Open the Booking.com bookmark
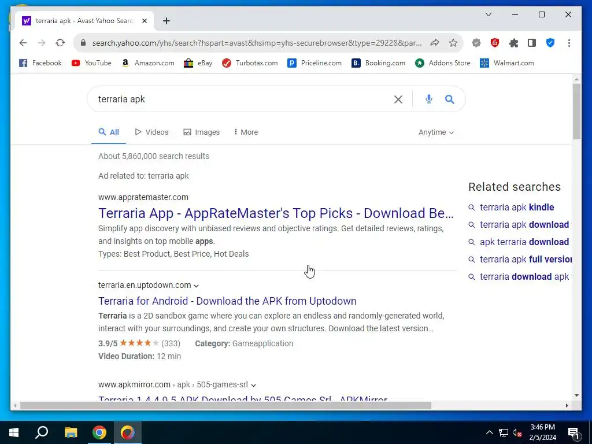This screenshot has height=444, width=592. tap(378, 63)
